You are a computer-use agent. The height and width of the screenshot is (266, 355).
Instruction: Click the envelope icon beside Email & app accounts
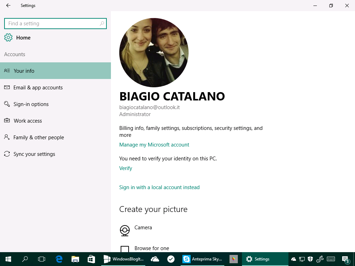[7, 87]
